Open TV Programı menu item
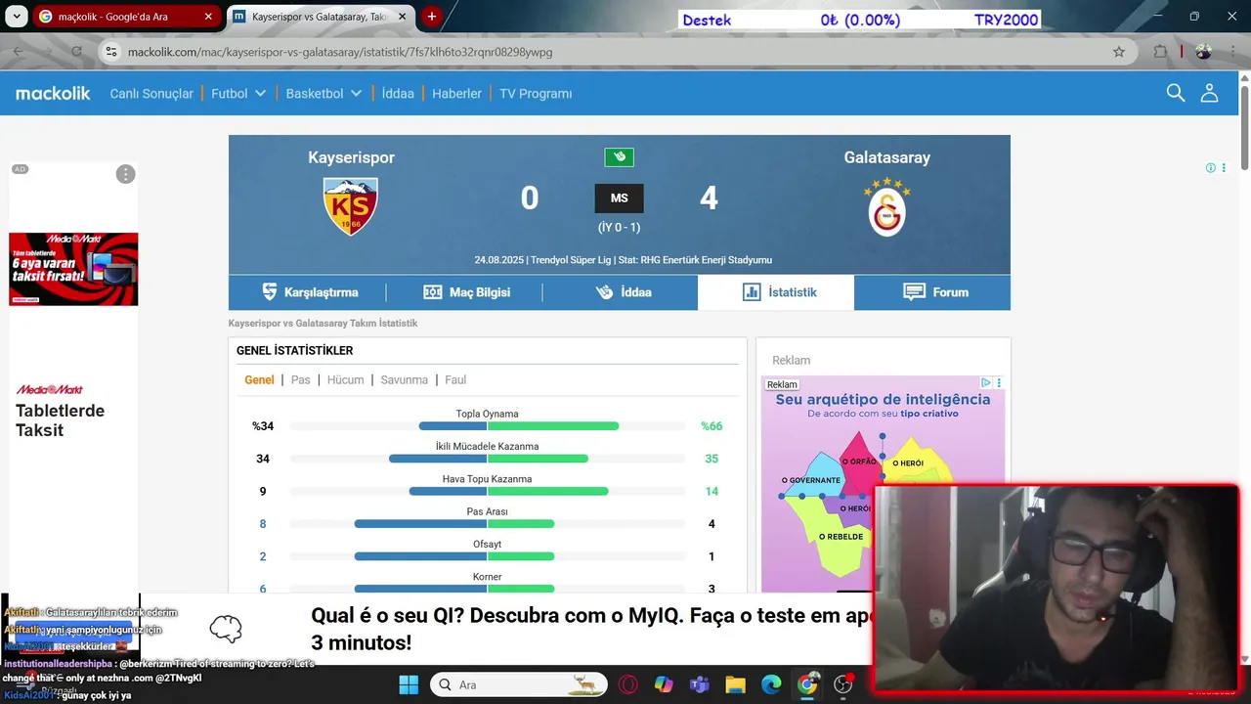 [536, 94]
